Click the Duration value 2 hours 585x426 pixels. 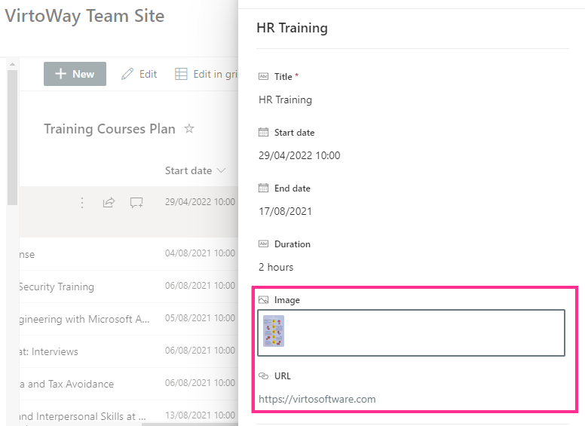pos(276,267)
